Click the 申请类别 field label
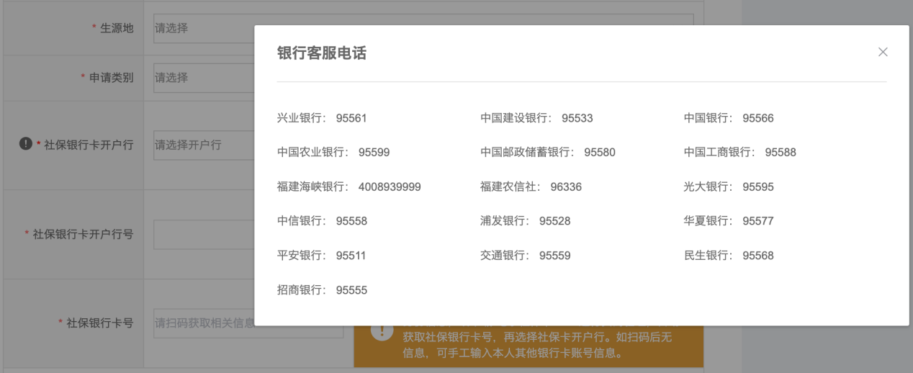 (111, 77)
